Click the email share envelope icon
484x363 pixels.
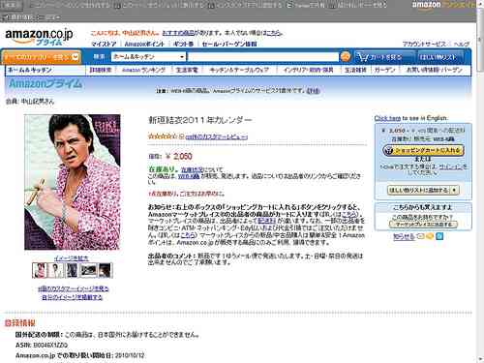420,236
